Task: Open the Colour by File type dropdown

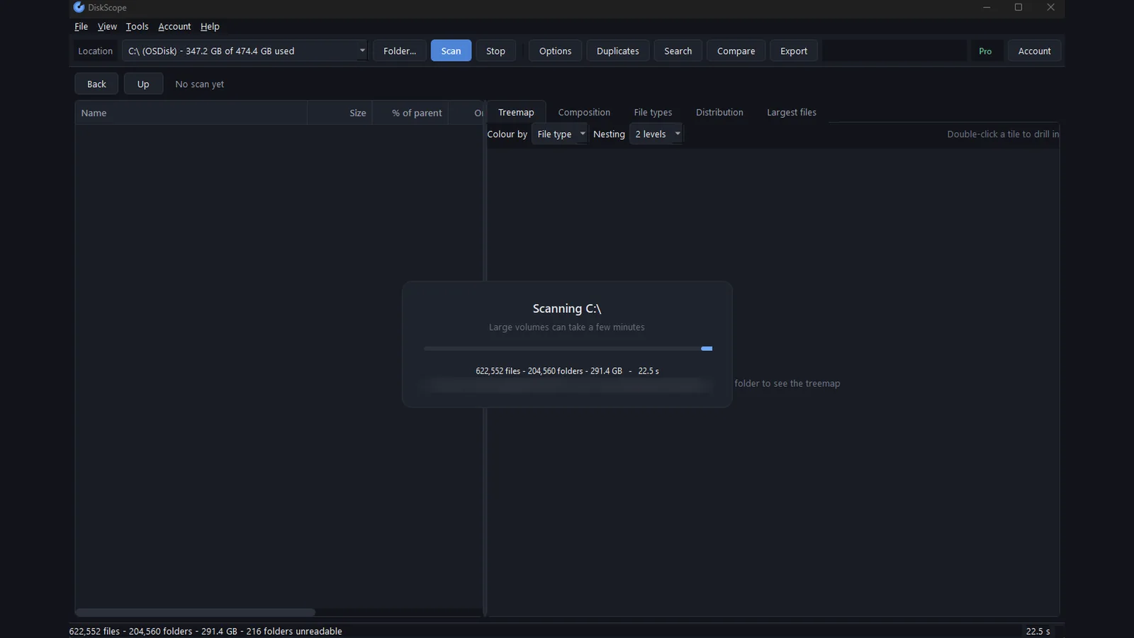Action: pyautogui.click(x=560, y=134)
